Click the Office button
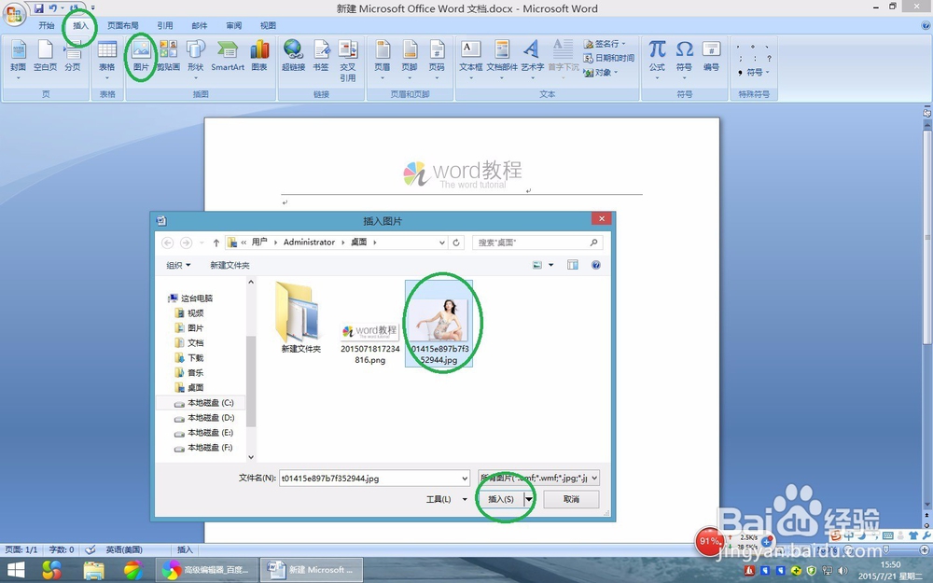The height and width of the screenshot is (583, 933). click(14, 14)
